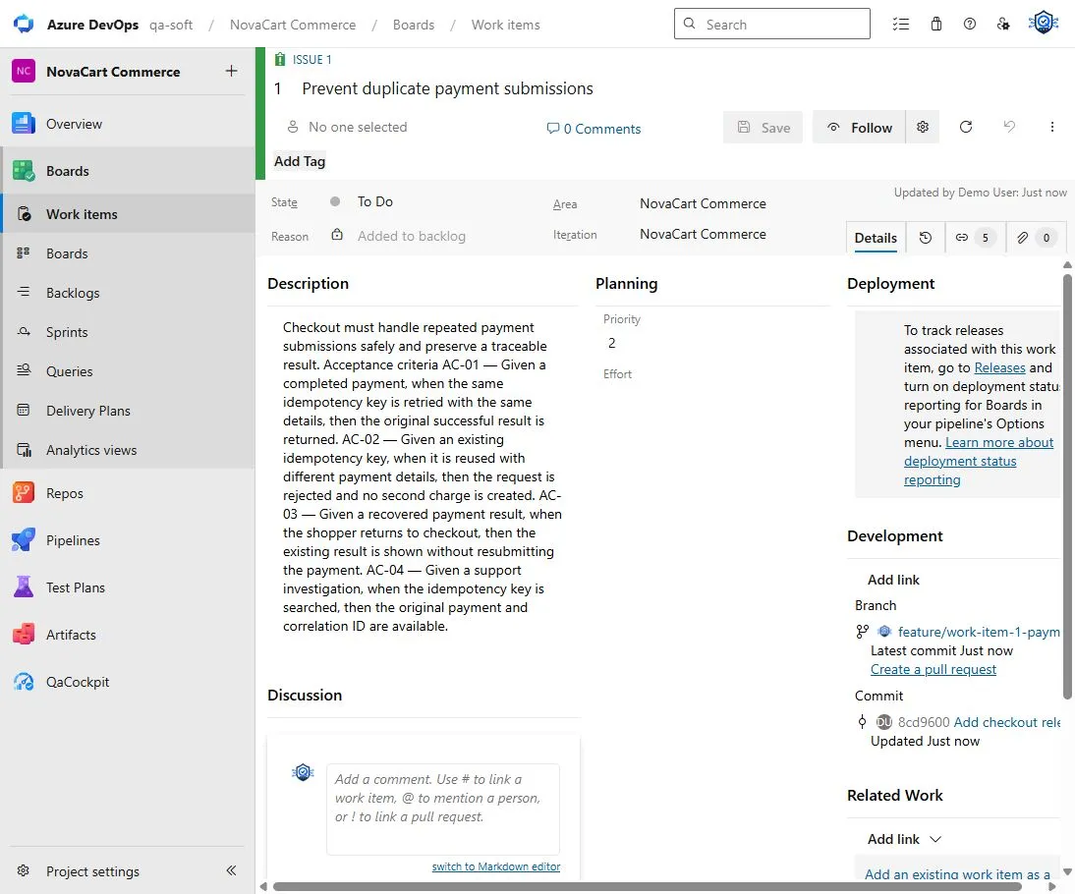Viewport: 1075px width, 894px height.
Task: Open Learn more about deployment status reporting
Action: [x=979, y=462]
